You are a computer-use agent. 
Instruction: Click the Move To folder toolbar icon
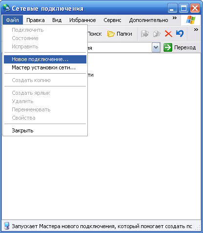144,34
